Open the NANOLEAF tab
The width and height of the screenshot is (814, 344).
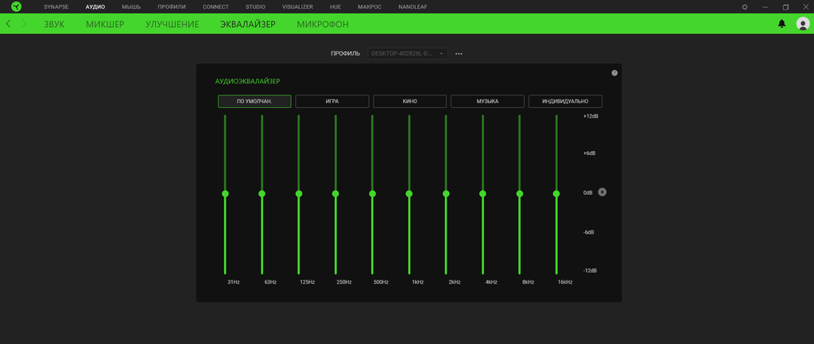click(x=413, y=6)
